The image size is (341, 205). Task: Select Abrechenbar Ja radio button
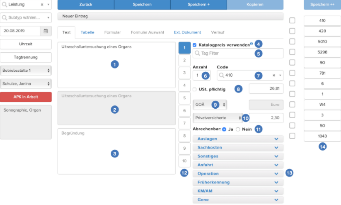[x=224, y=129]
